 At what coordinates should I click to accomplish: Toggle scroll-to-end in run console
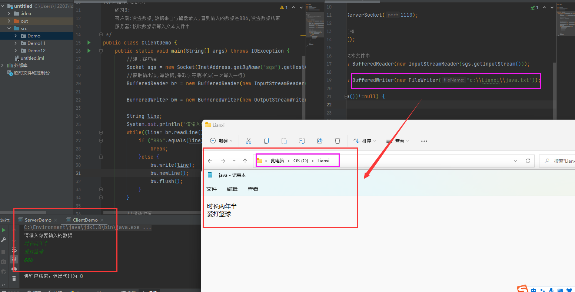click(x=14, y=259)
